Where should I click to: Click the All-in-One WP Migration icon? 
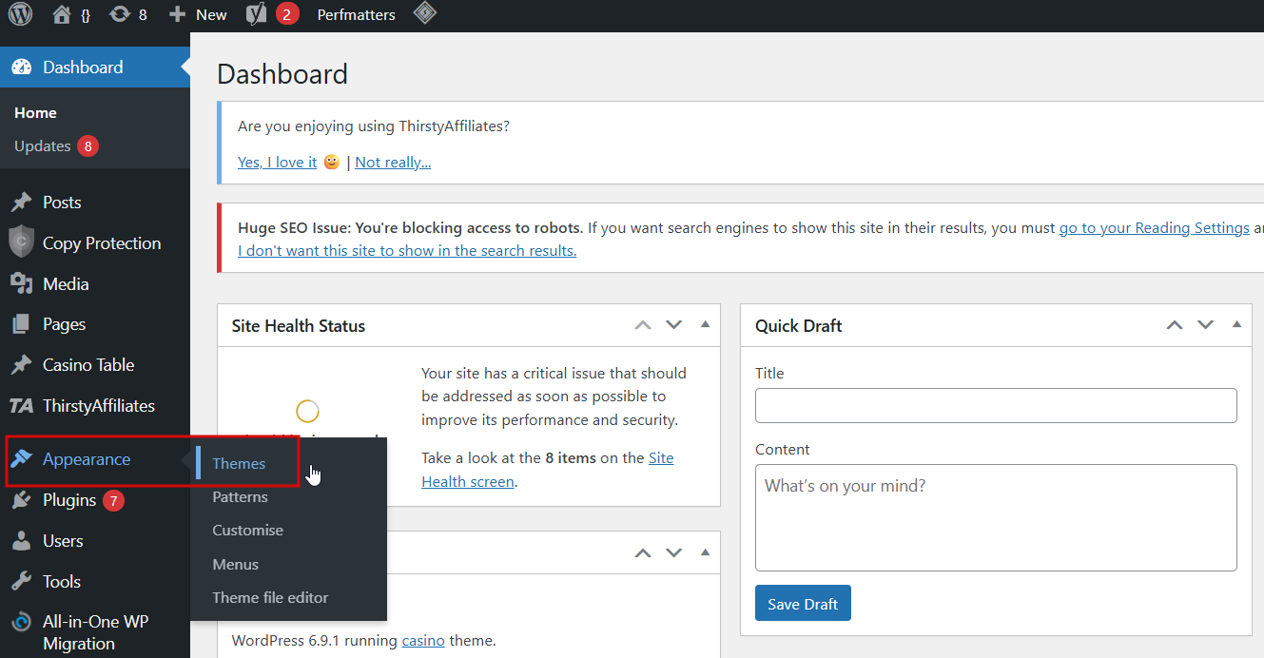[21, 623]
